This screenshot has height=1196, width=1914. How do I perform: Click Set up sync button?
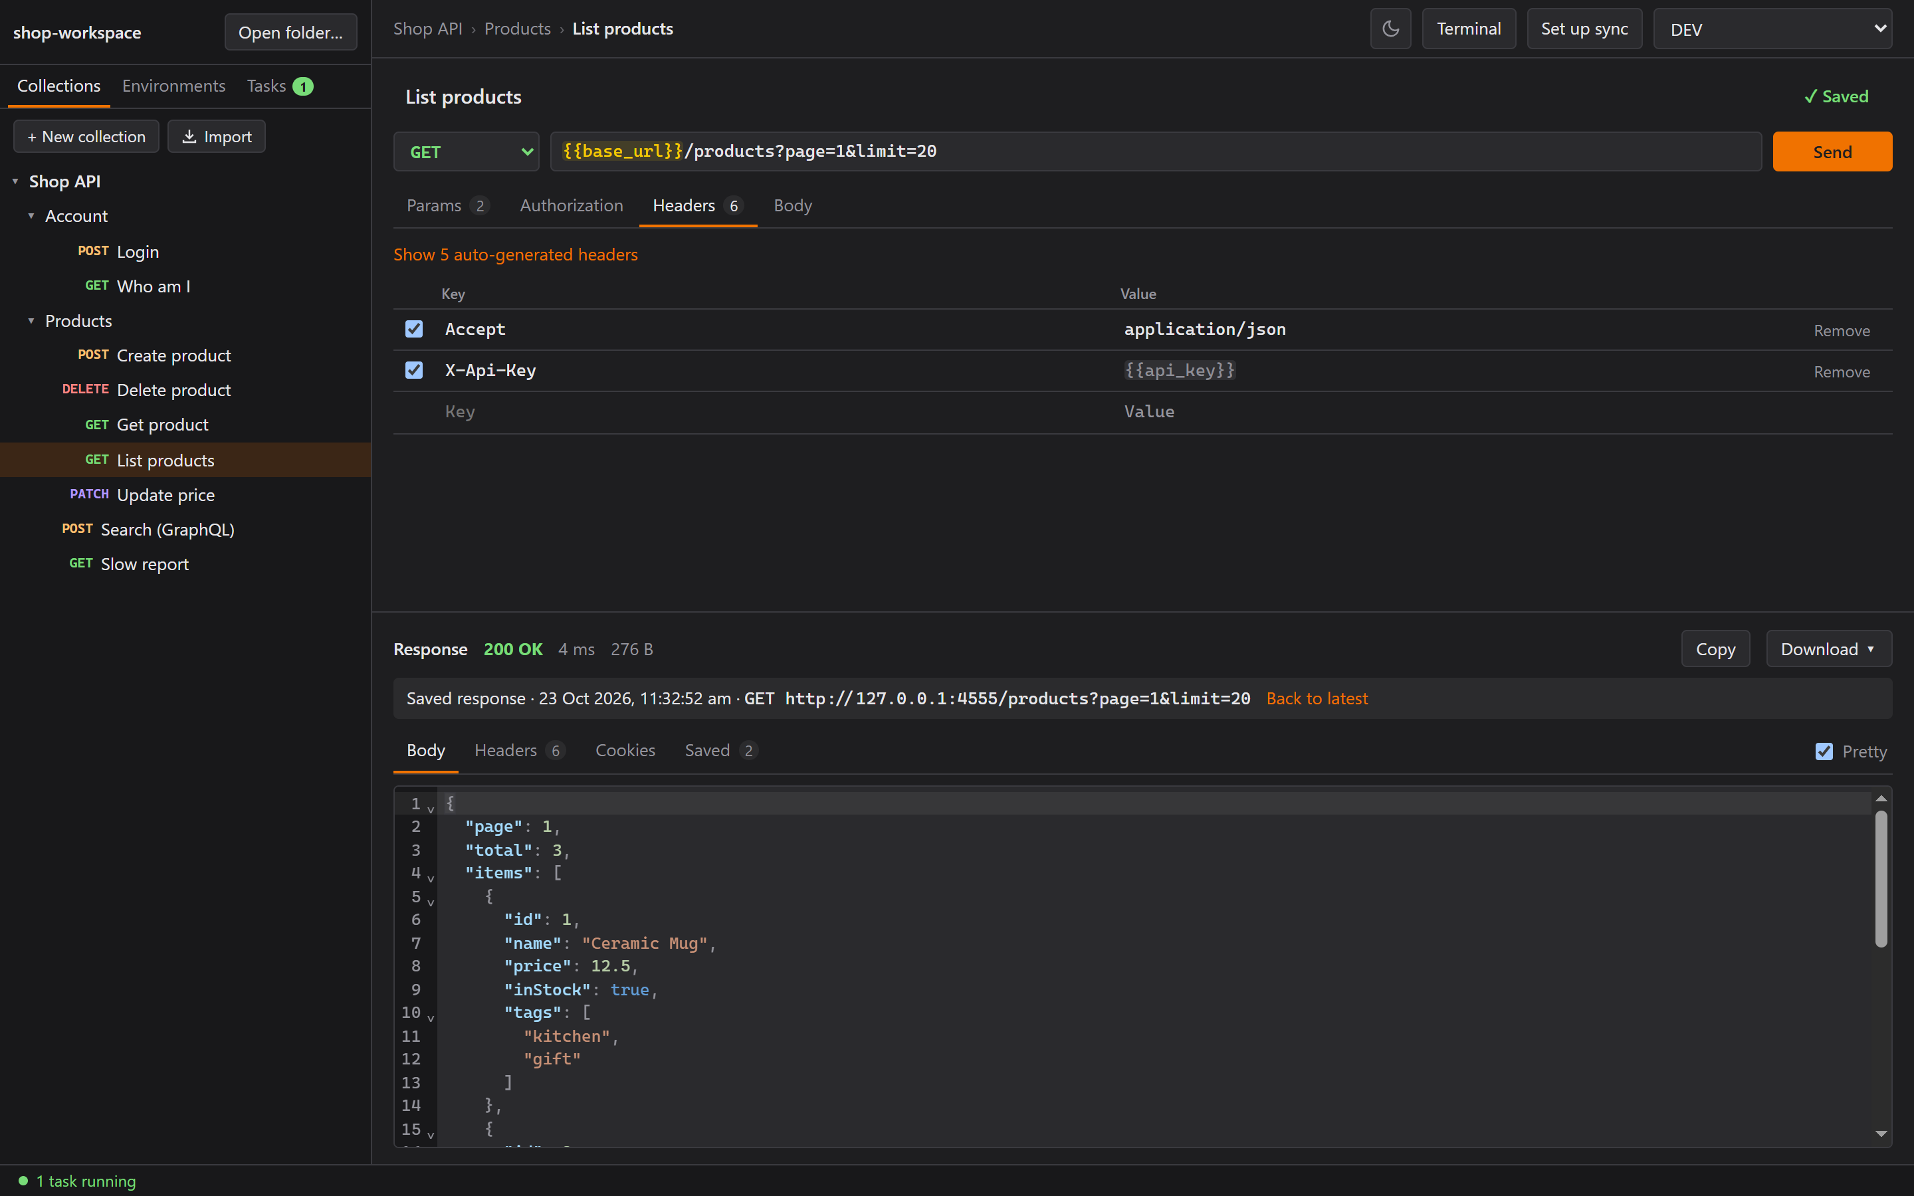[x=1584, y=29]
